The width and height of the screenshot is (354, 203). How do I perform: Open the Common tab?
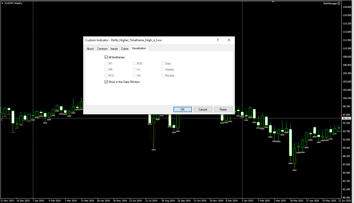pyautogui.click(x=102, y=48)
